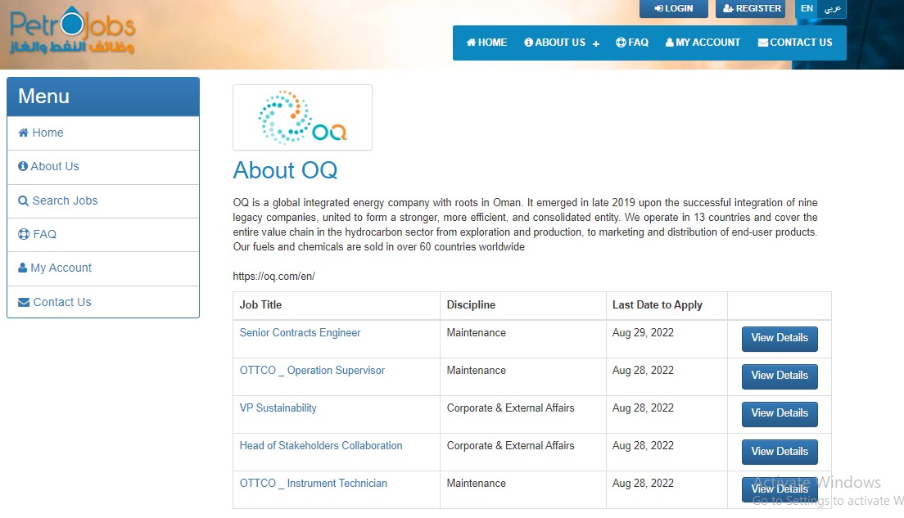This screenshot has height=518, width=904.
Task: Click the Menu sidebar header
Action: [103, 97]
